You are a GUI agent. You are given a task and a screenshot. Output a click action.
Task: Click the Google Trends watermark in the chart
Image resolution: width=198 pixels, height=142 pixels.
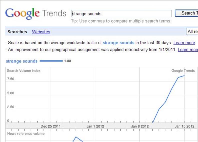point(183,71)
